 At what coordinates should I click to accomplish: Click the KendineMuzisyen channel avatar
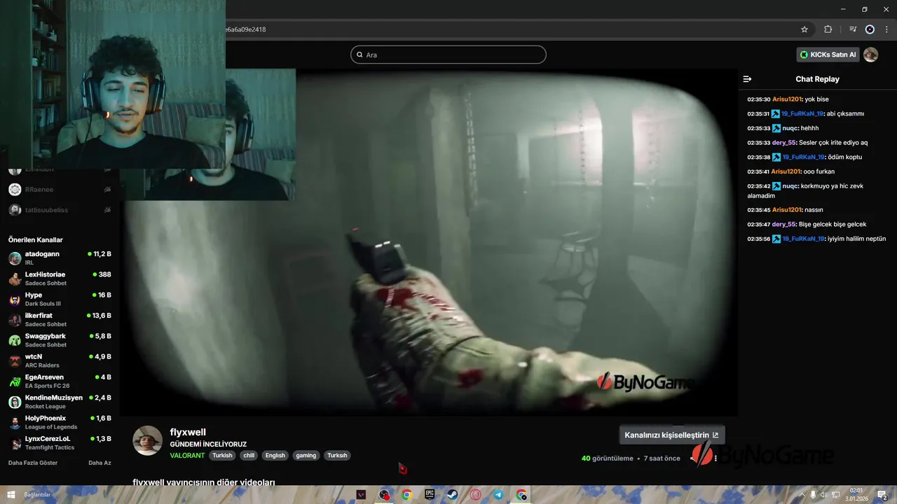click(x=15, y=402)
